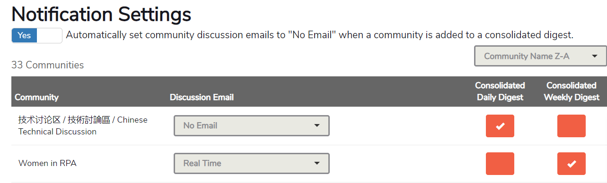Open the Real Time discussion email dropdown

(252, 163)
